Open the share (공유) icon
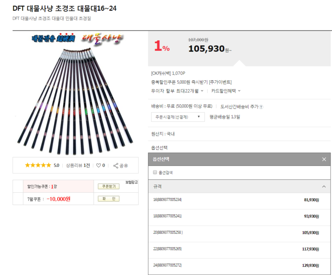The image size is (332, 275). tap(116, 166)
